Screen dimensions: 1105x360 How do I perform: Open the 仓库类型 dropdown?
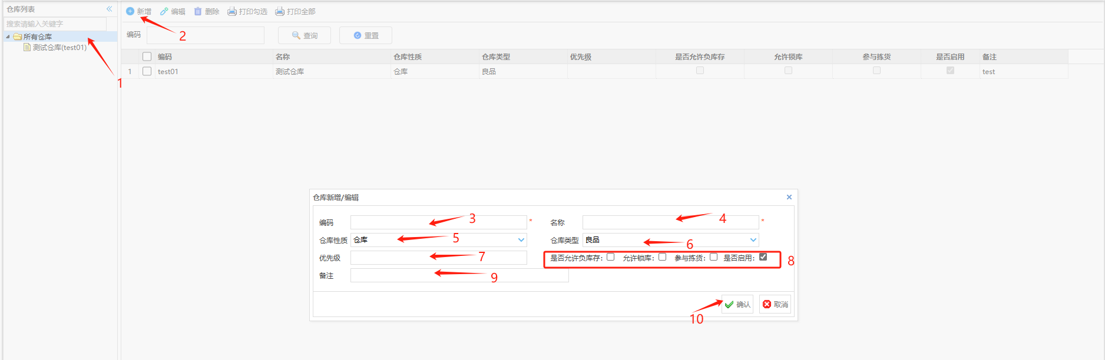point(753,240)
